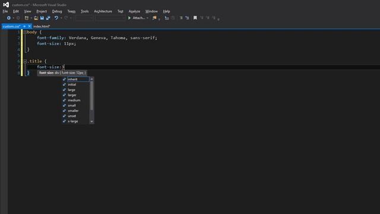Open the solution configurations combo box
The width and height of the screenshot is (380, 214).
[84, 18]
